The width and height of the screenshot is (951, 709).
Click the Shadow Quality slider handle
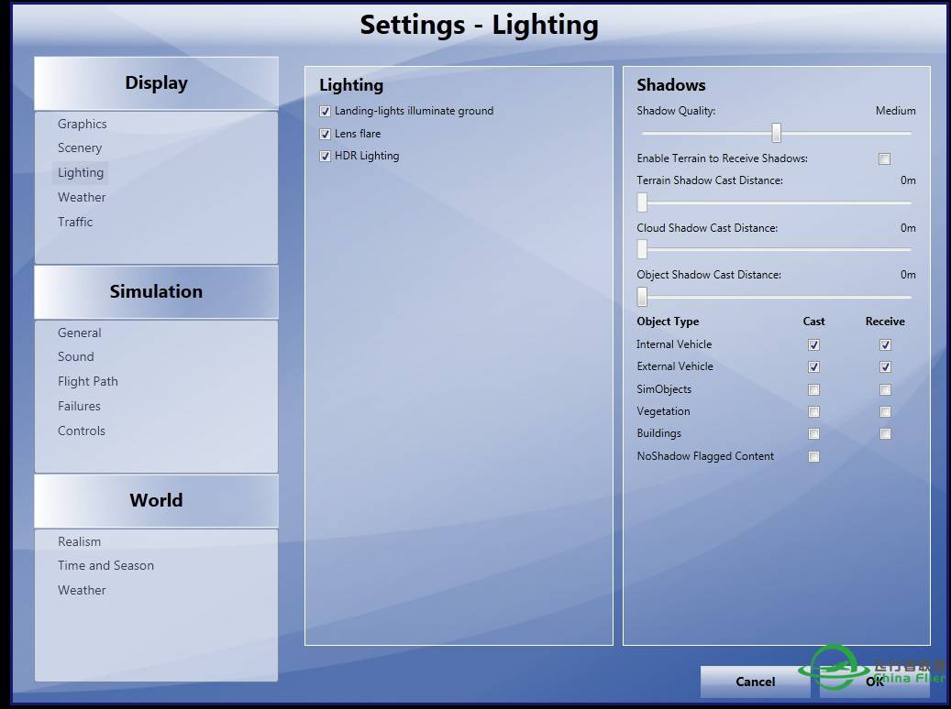[x=776, y=134]
